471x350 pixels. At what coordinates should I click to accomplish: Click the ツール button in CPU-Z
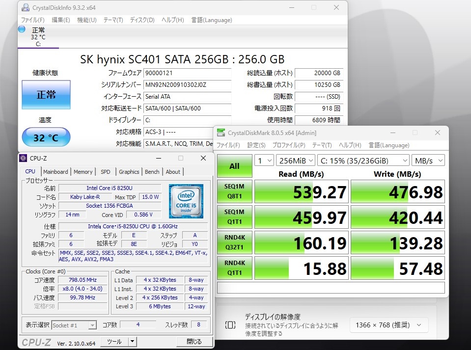point(114,342)
